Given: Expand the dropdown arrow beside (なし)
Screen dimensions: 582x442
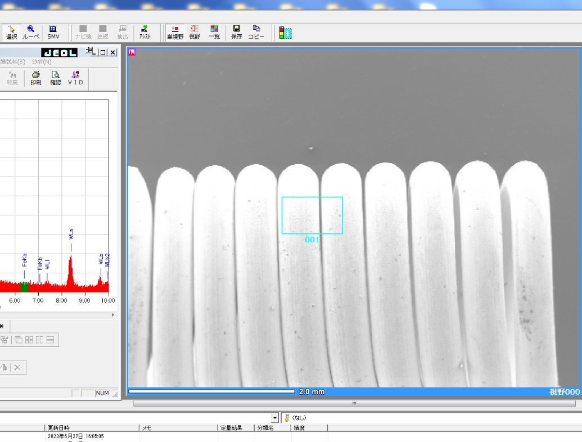Looking at the screenshot, I should [275, 418].
